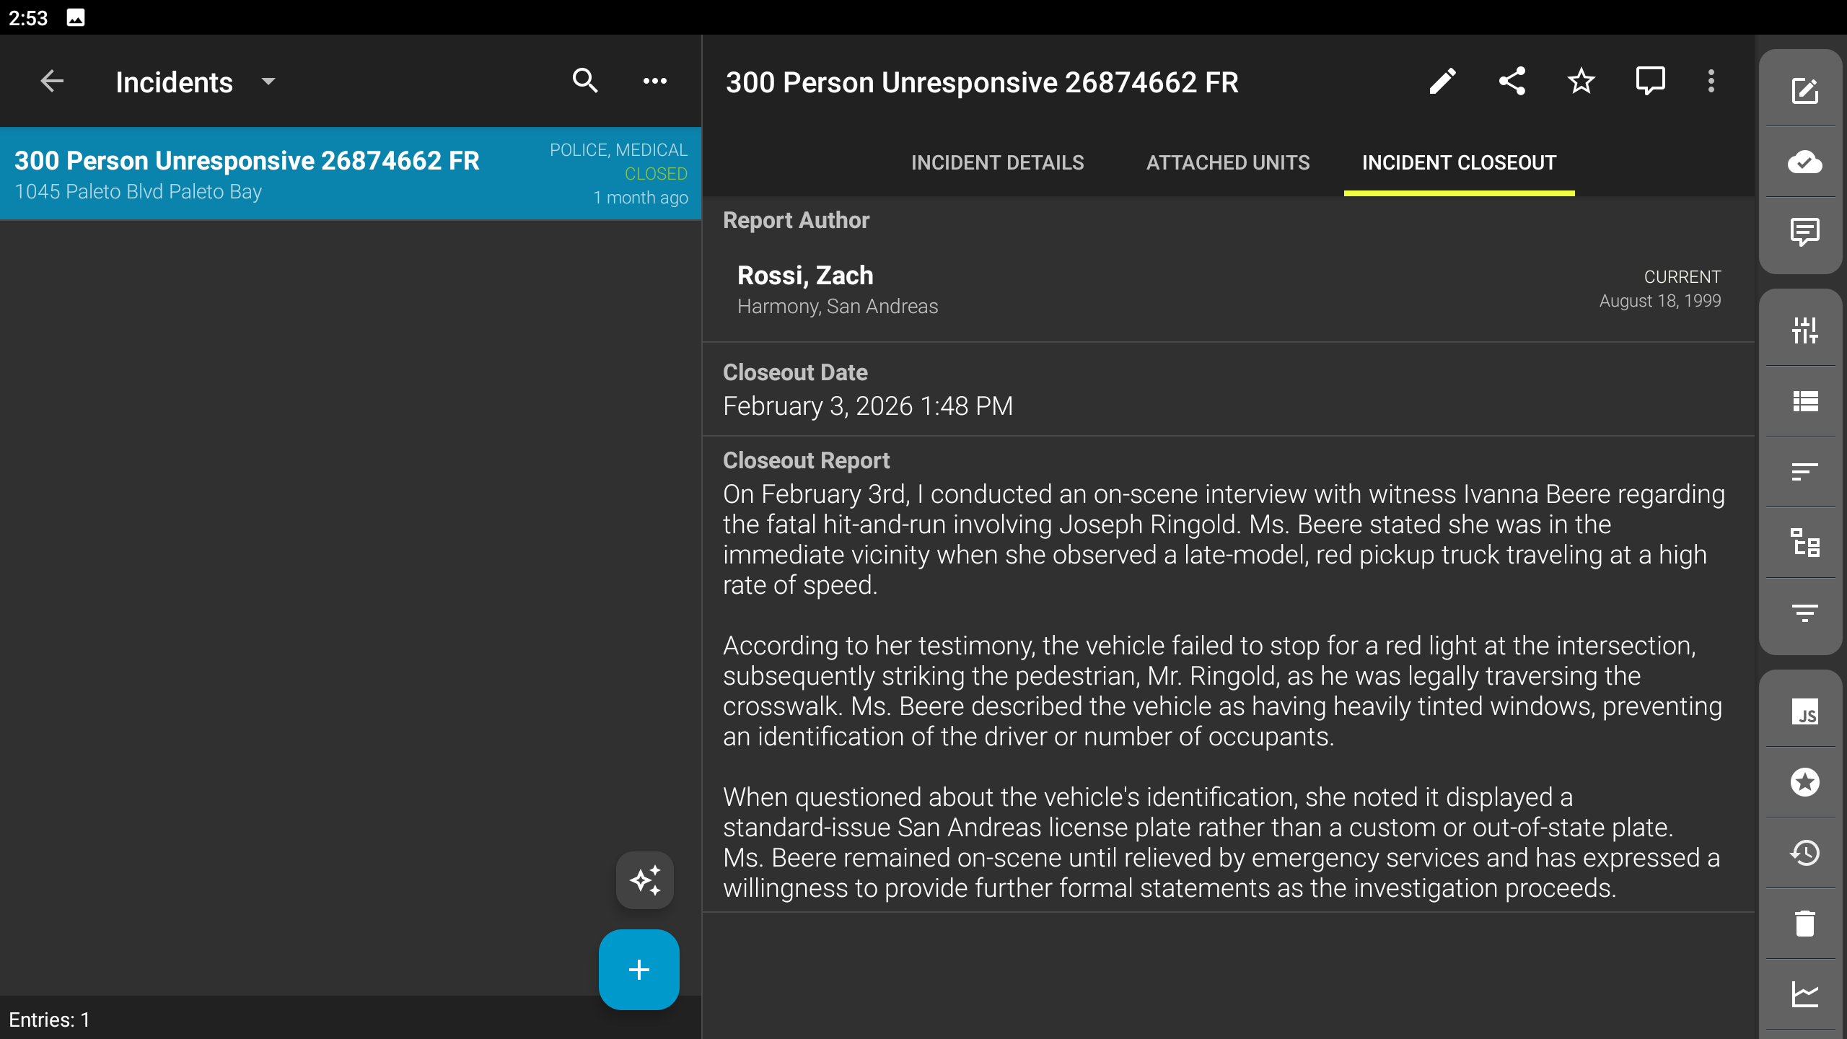Open the history clock icon in sidebar
This screenshot has width=1847, height=1039.
[1804, 853]
